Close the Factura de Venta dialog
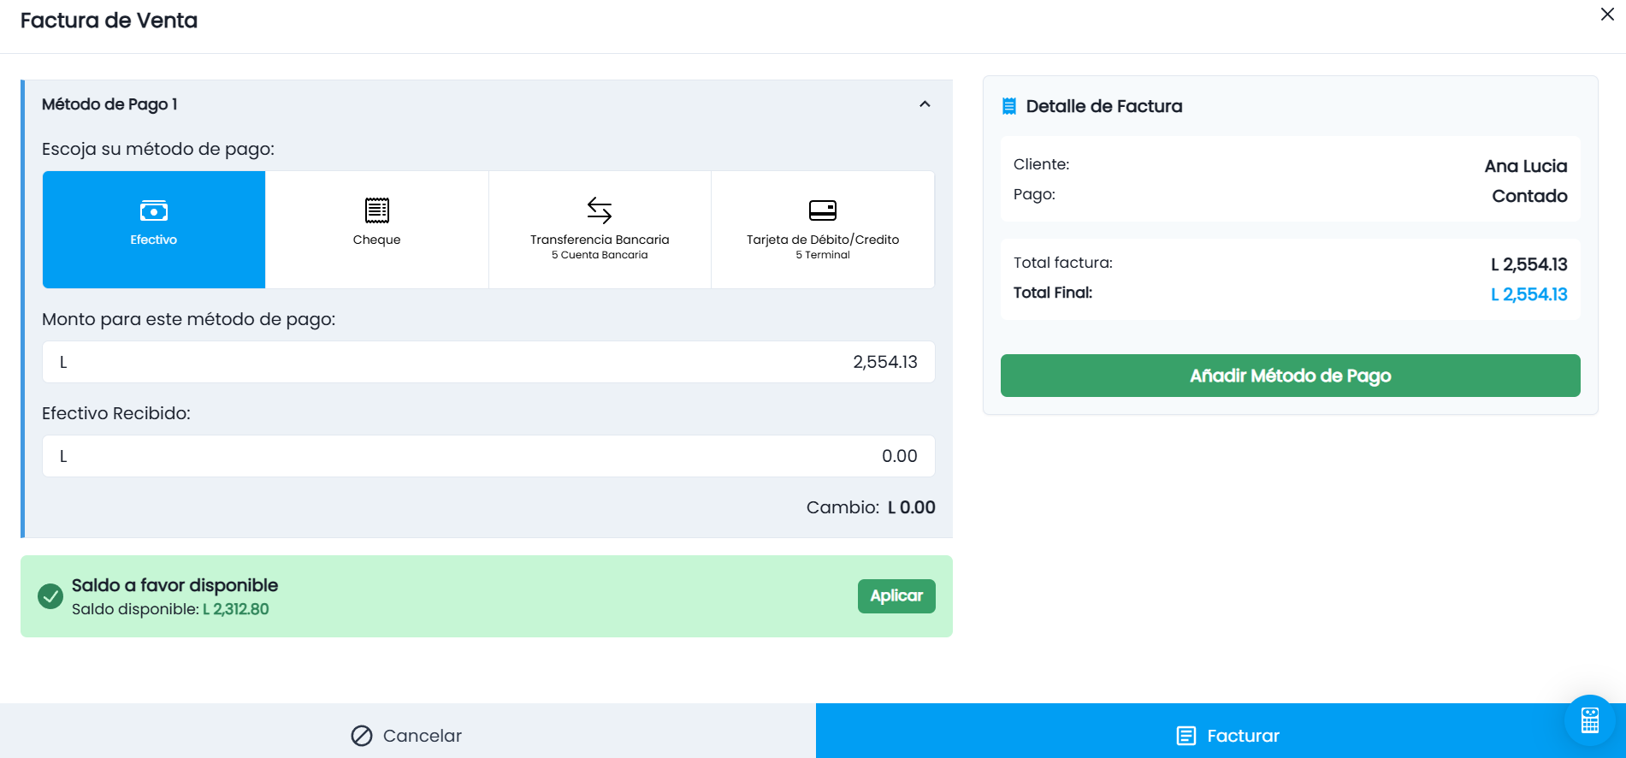The height and width of the screenshot is (758, 1626). pos(1607,15)
